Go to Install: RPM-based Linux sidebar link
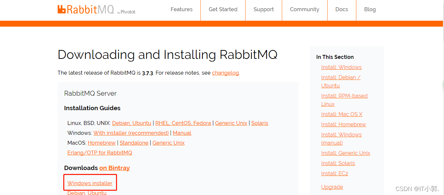Image resolution: width=444 pixels, height=195 pixels. point(344,100)
